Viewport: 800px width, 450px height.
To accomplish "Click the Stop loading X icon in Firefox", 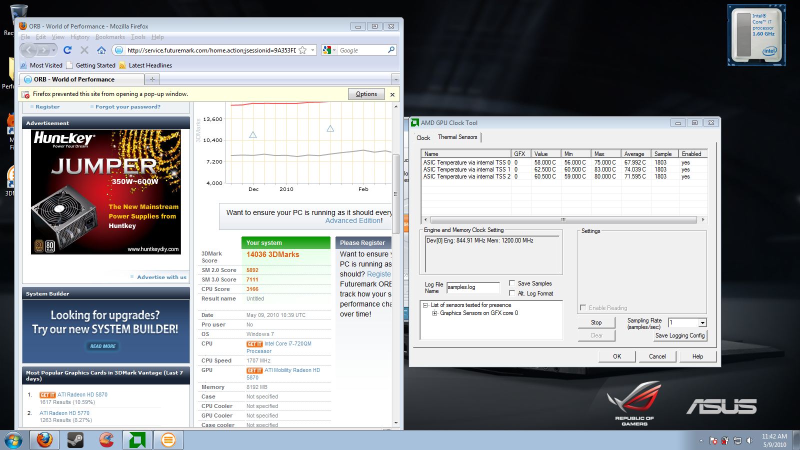I will (x=84, y=50).
